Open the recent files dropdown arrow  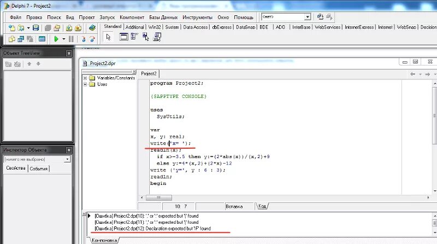point(28,28)
